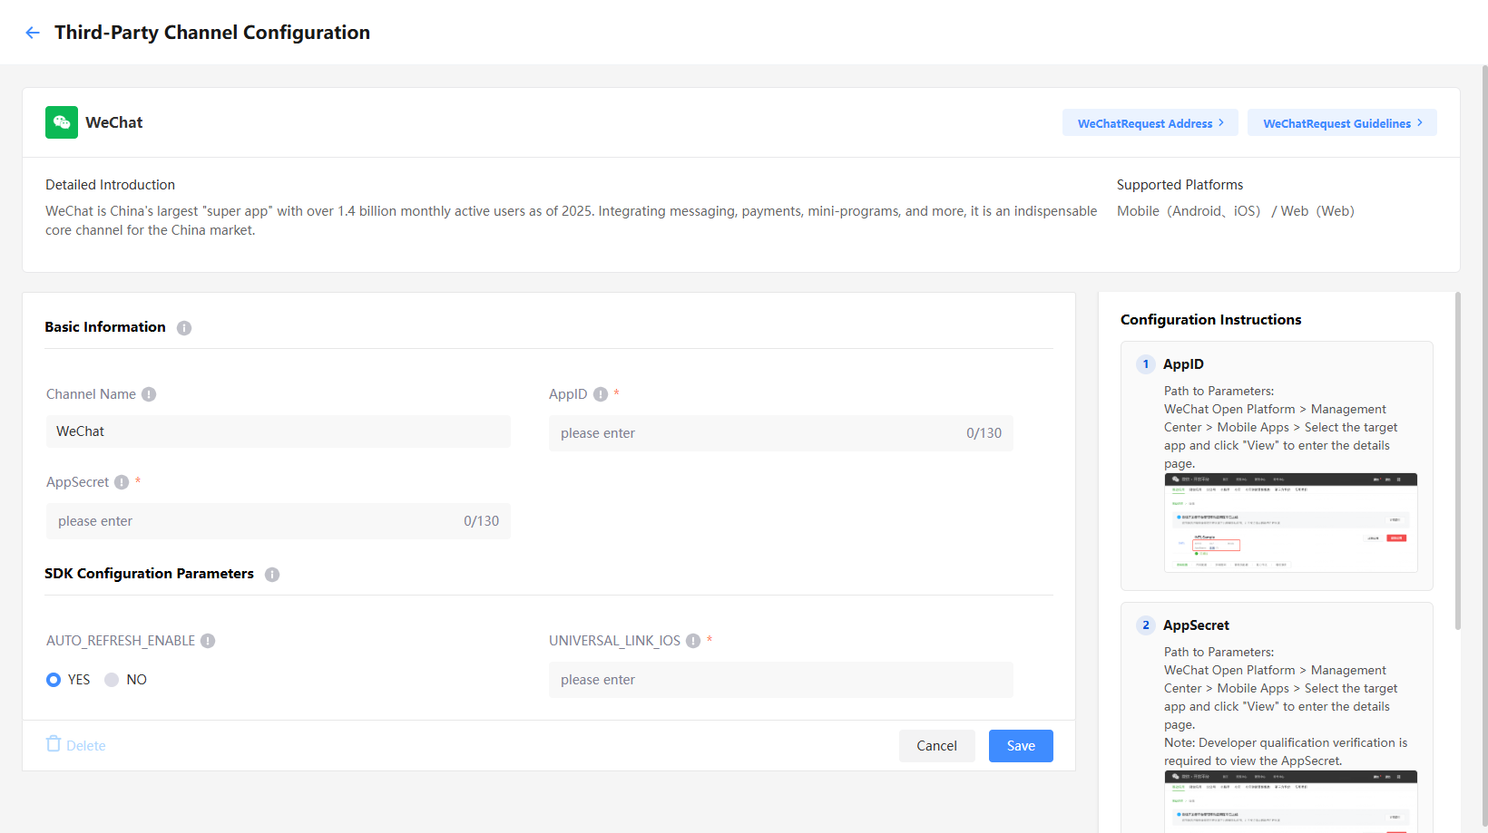Click the AppID step heading in instructions
Screen dimensions: 1488x833
click(1183, 364)
